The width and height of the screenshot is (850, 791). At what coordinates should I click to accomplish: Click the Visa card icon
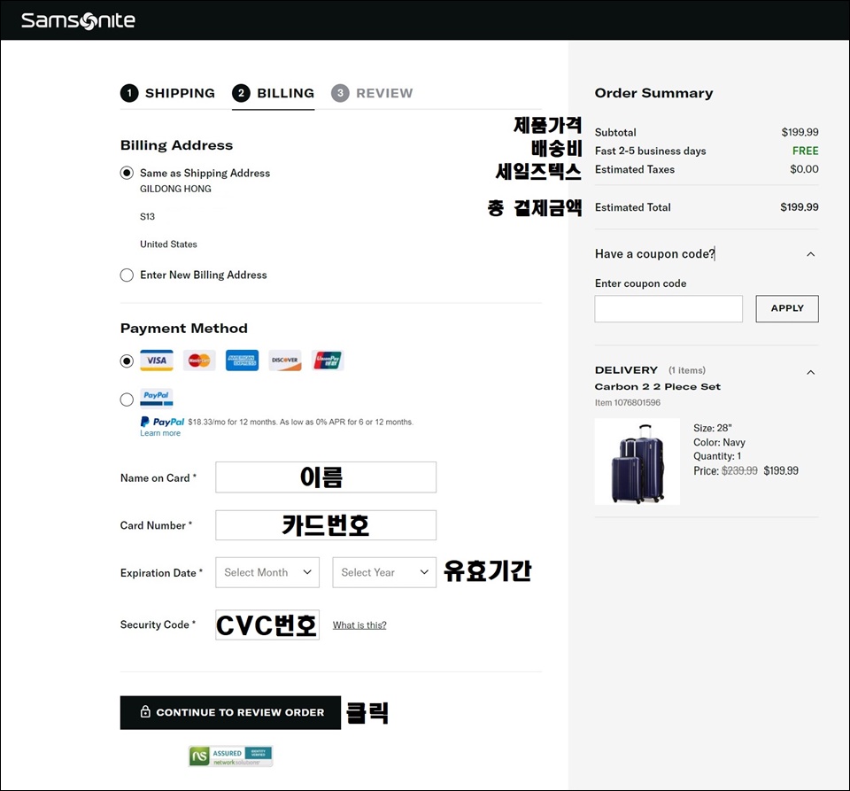pyautogui.click(x=157, y=361)
